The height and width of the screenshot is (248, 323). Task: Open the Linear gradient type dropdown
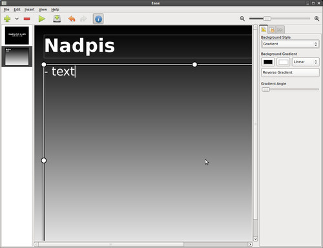(x=306, y=62)
